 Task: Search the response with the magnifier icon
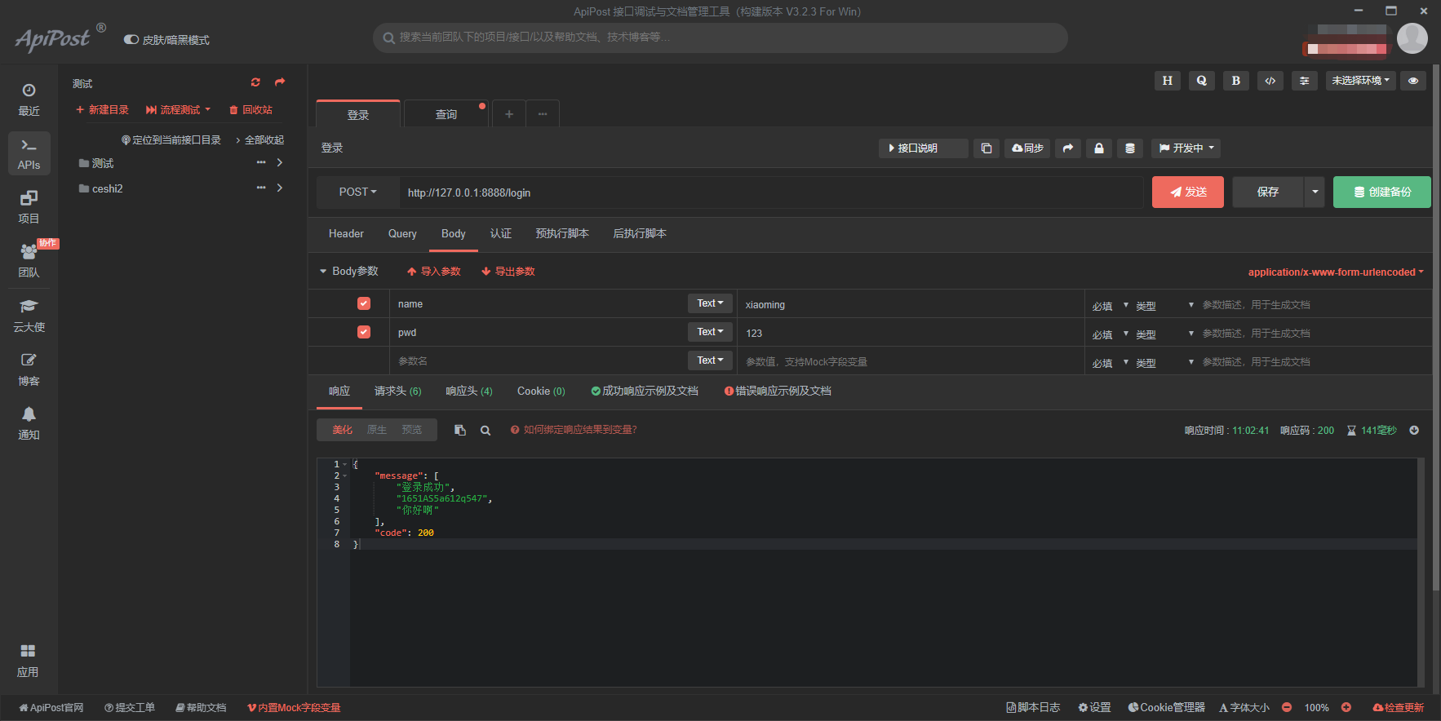point(486,431)
